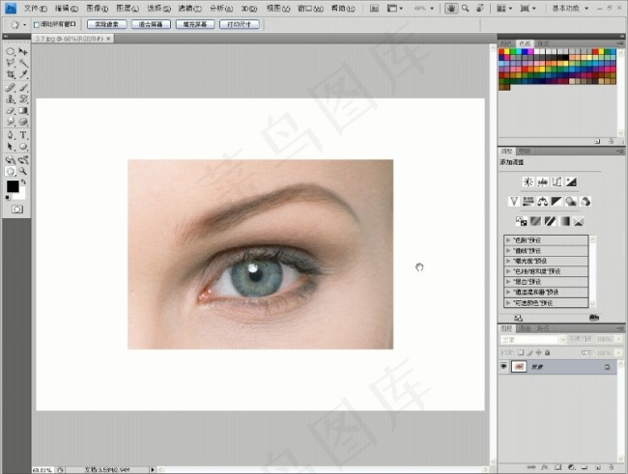Image resolution: width=628 pixels, height=474 pixels.
Task: Click the 实际像素 button
Action: pos(106,24)
